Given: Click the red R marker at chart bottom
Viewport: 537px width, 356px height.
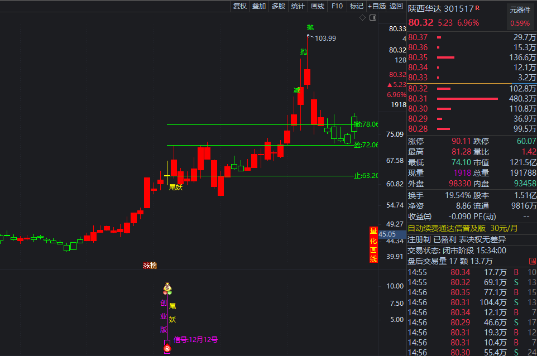Looking at the screenshot, I should click(166, 348).
